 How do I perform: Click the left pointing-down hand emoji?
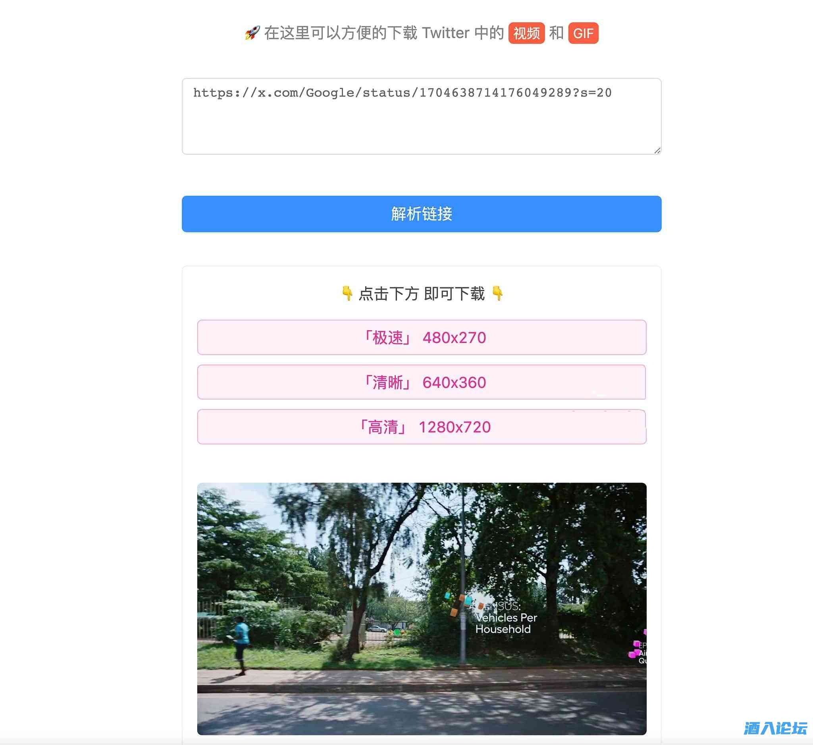pos(347,293)
